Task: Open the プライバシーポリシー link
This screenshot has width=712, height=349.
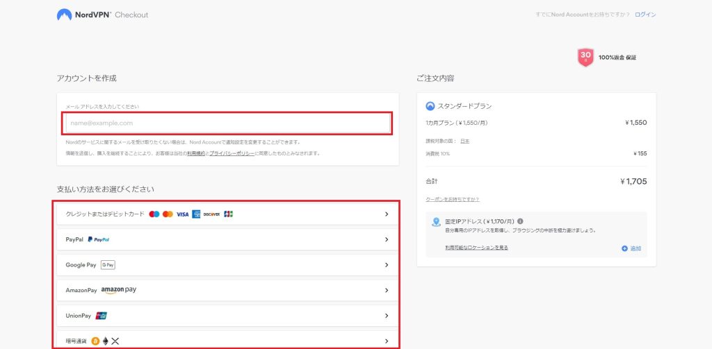Action: point(232,153)
